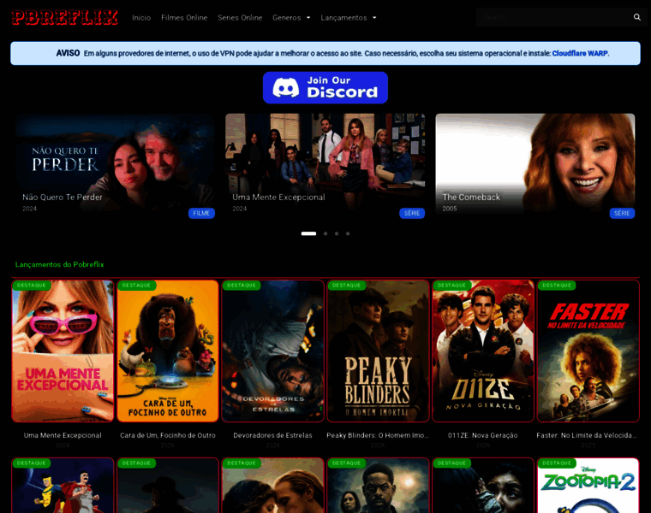651x513 pixels.
Task: Expand the Generos dropdown menu
Action: (x=291, y=17)
